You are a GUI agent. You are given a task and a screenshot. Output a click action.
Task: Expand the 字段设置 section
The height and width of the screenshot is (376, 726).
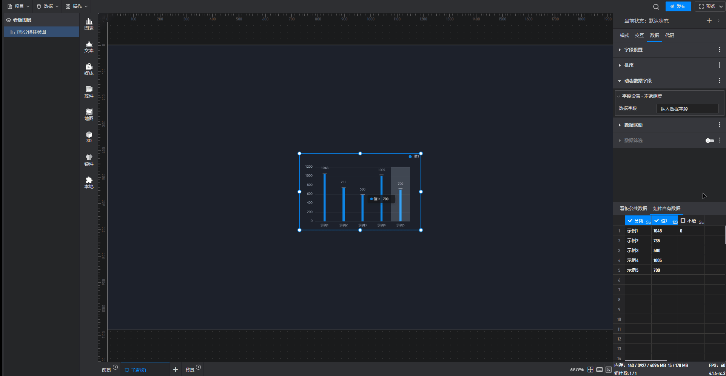[633, 50]
